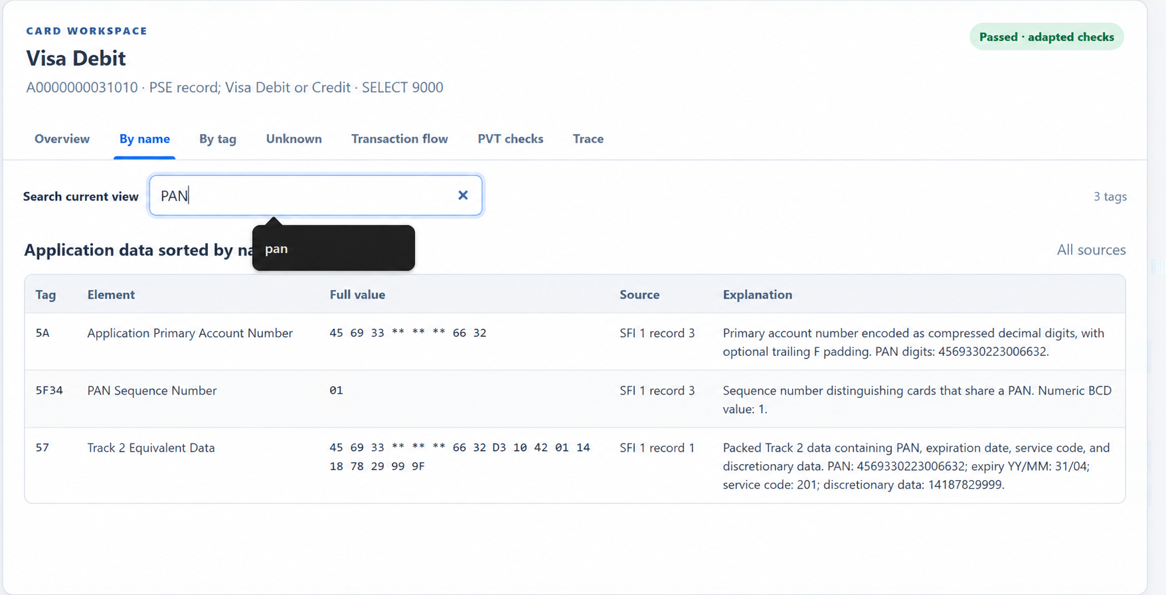The height and width of the screenshot is (595, 1166).
Task: Click the Explanation column header
Action: pyautogui.click(x=758, y=294)
